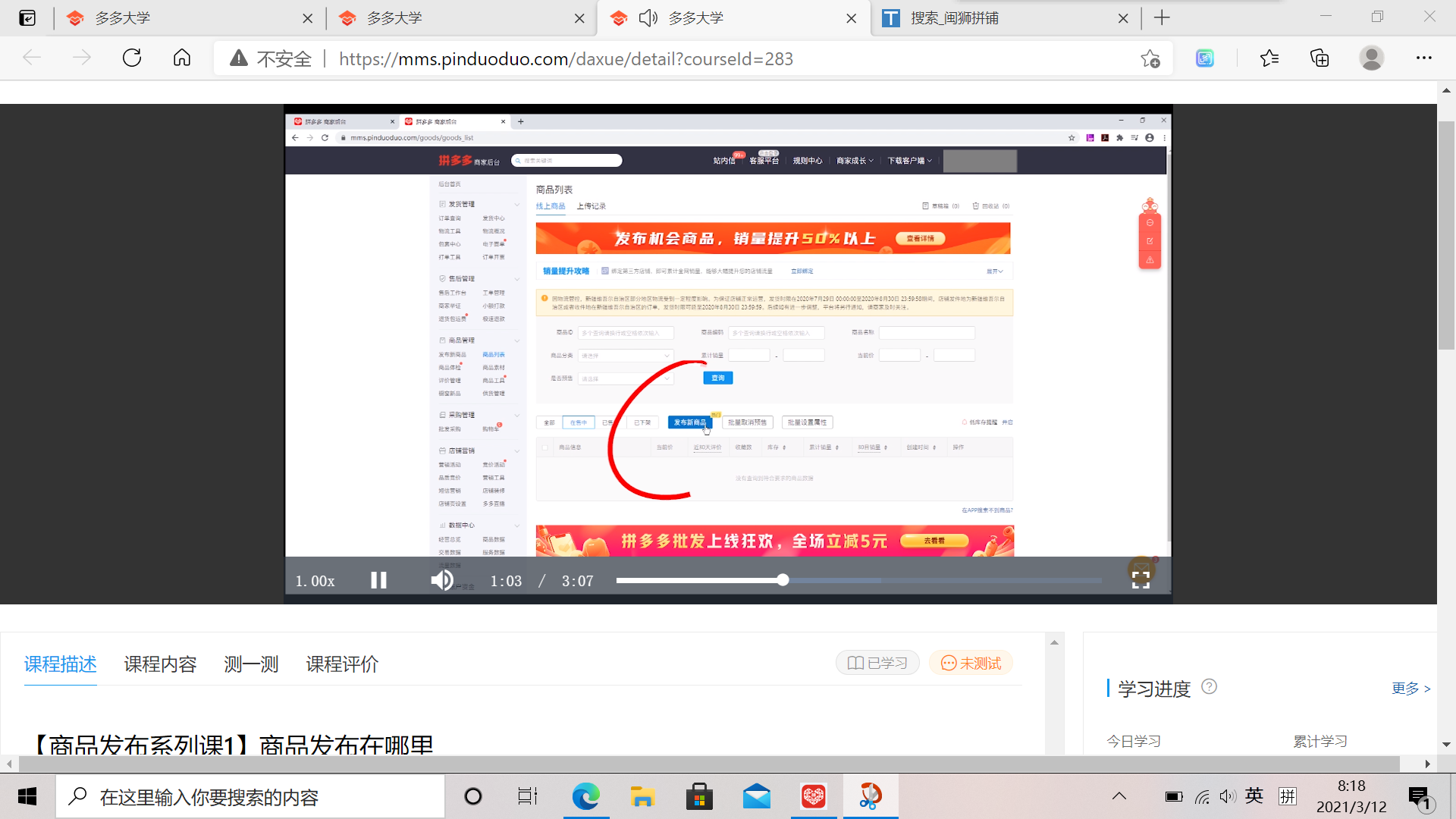Refresh the browser page
The image size is (1456, 819).
pyautogui.click(x=132, y=58)
